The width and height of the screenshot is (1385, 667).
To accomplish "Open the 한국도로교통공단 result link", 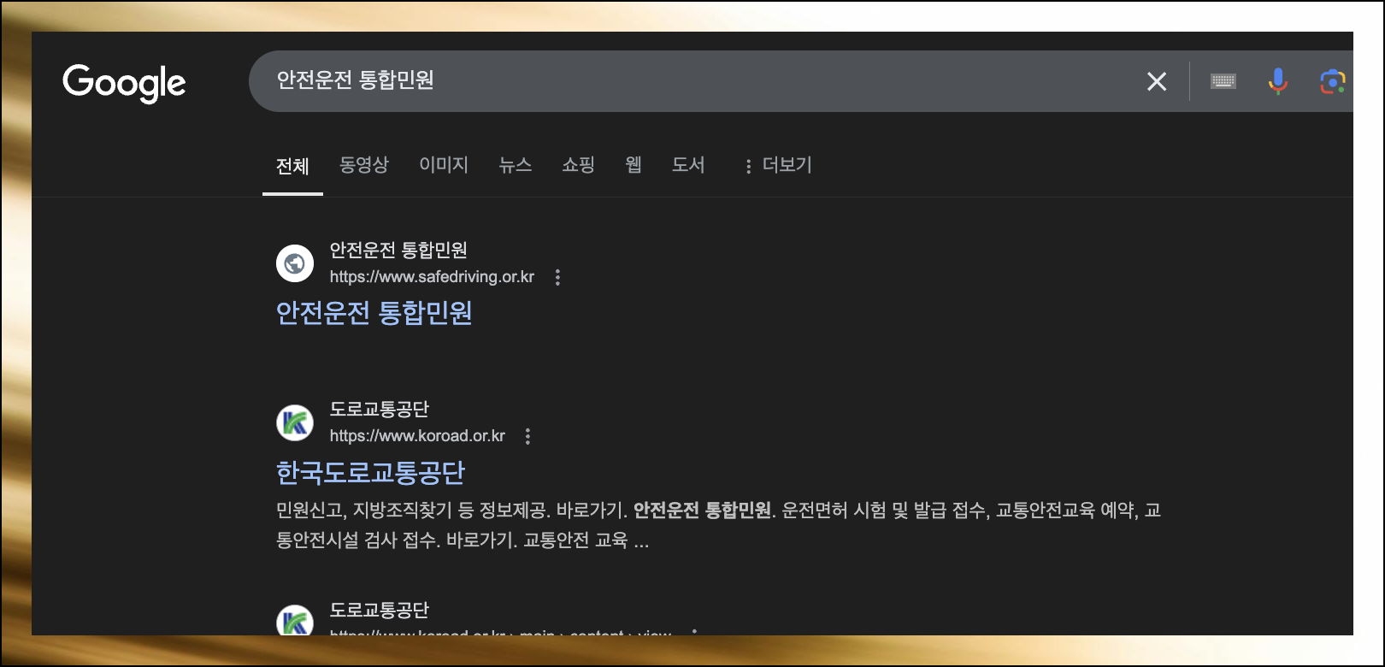I will coord(370,472).
